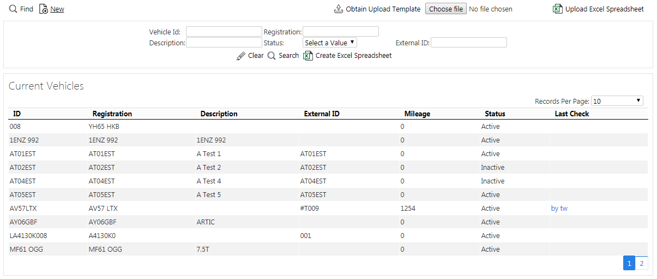Click the External ID input field
Viewport: 657px width, 279px height.
click(469, 43)
